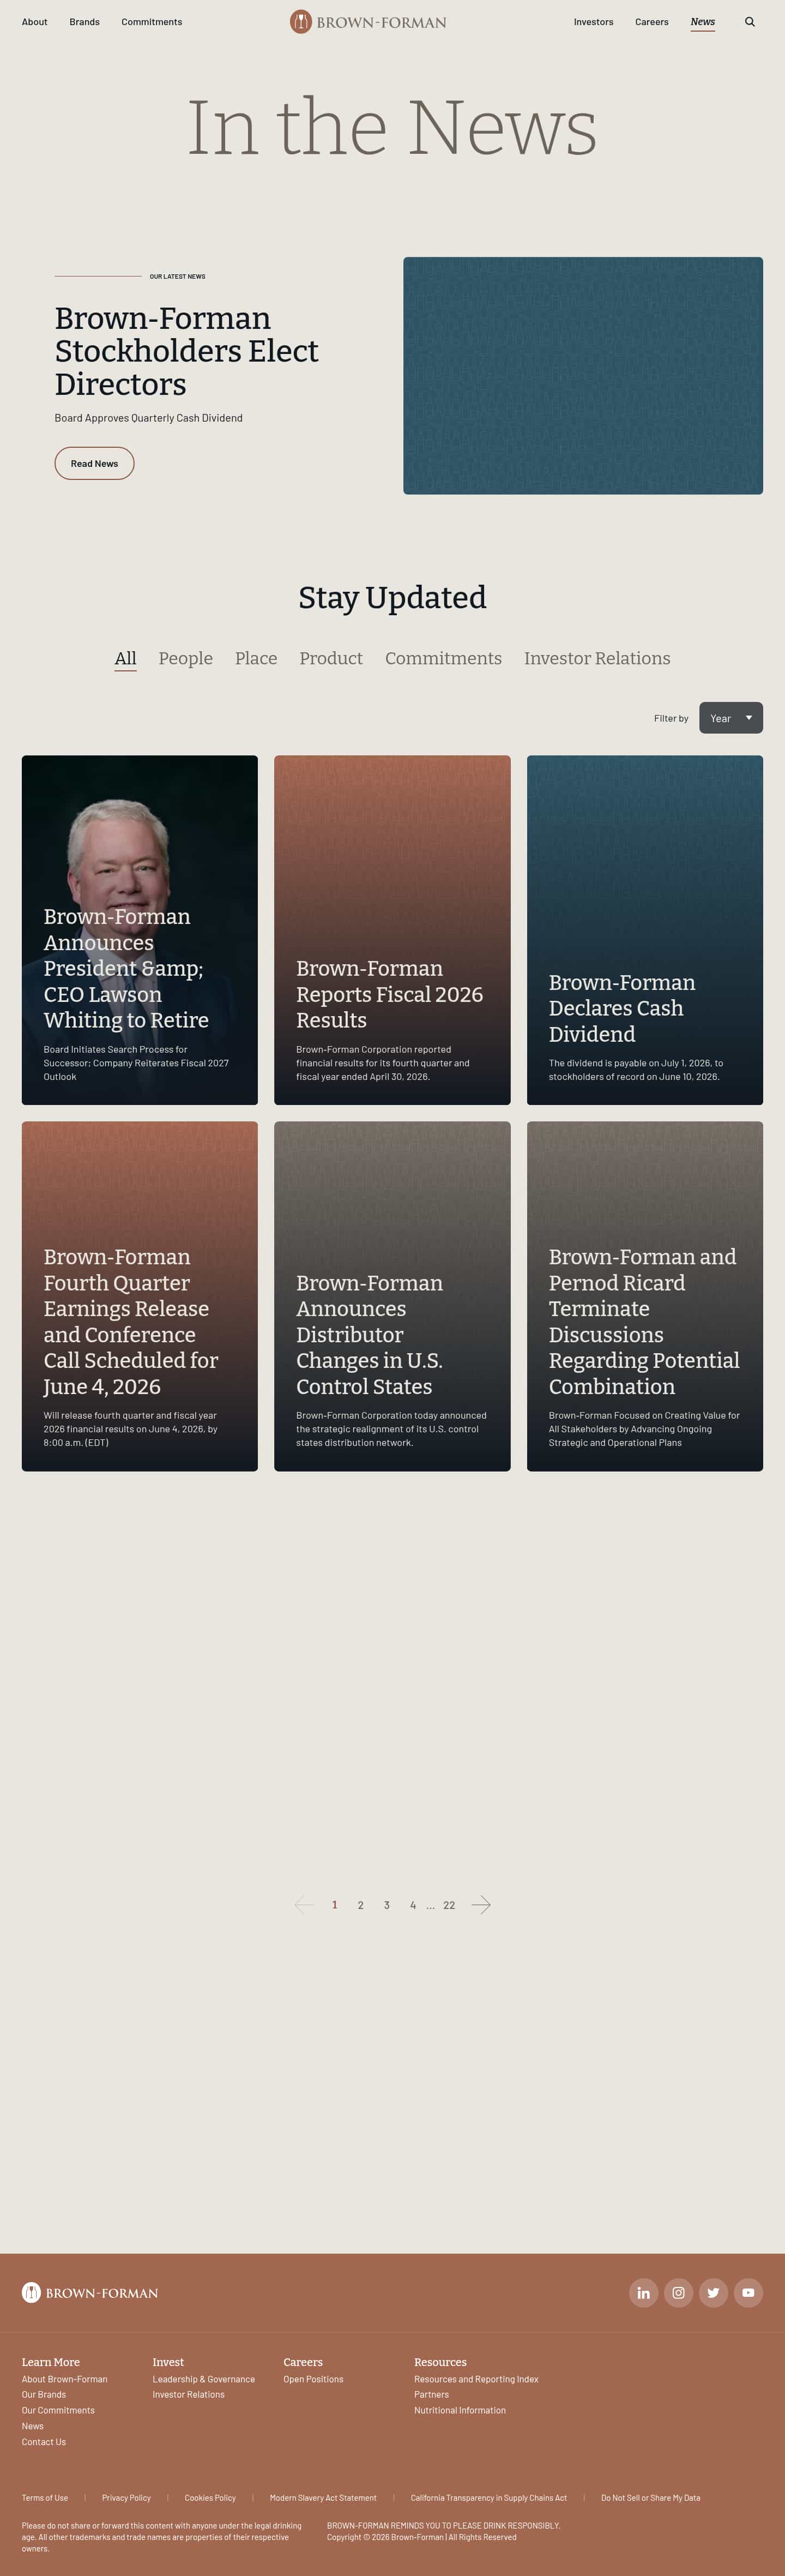Switch to the Investor Relations filter tab
This screenshot has width=785, height=2576.
597,658
